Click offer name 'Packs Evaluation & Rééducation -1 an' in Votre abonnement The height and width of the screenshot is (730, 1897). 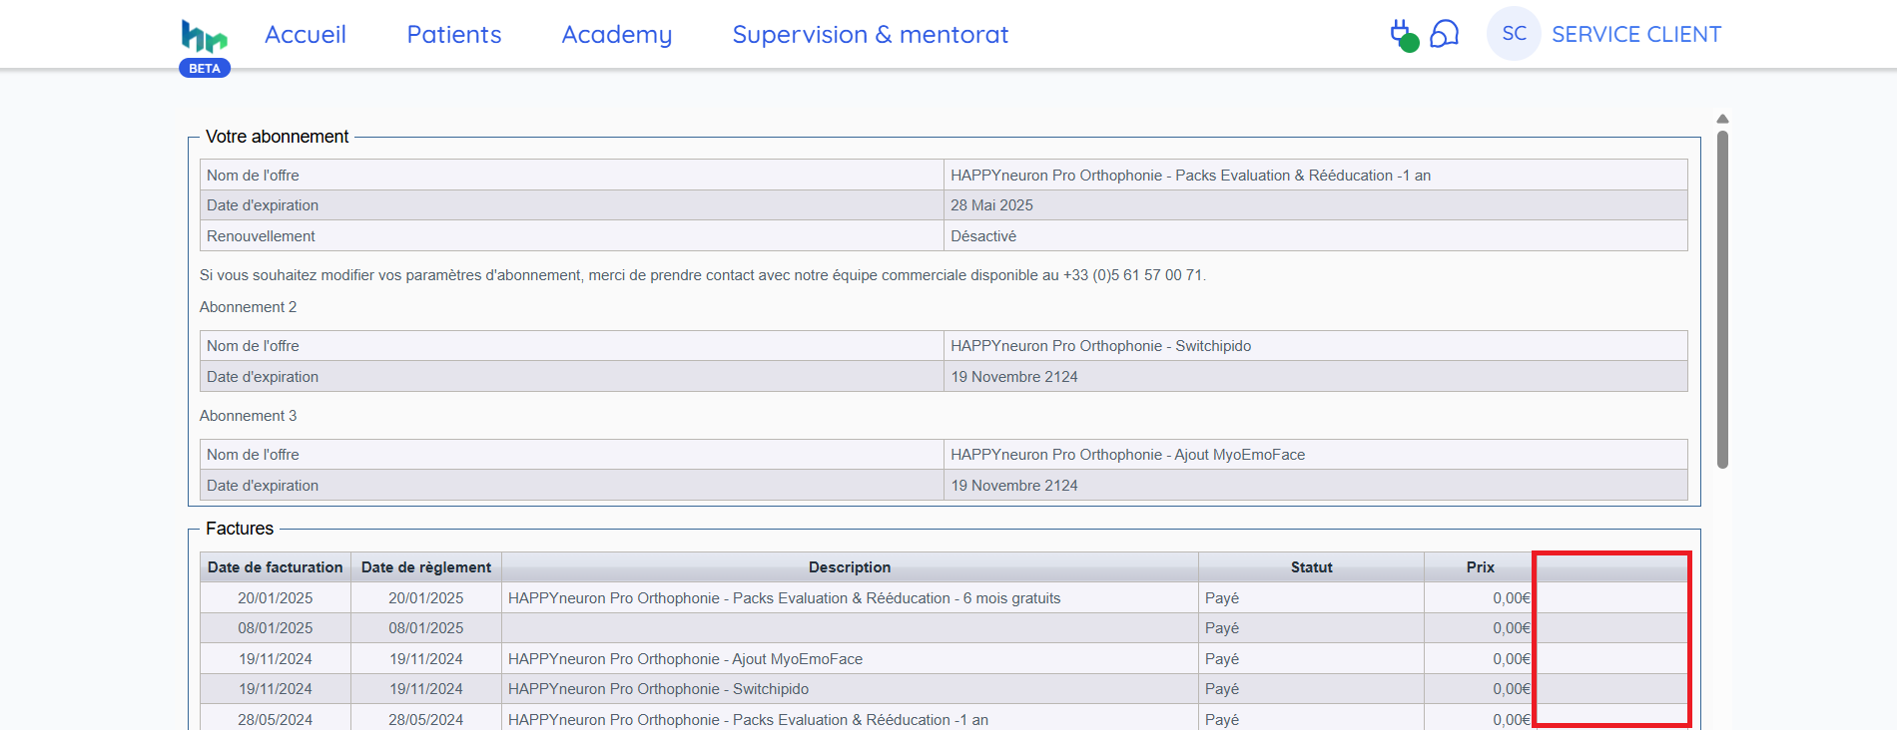[1190, 176]
